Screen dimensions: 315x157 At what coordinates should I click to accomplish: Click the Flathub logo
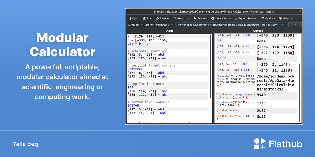click(x=278, y=144)
